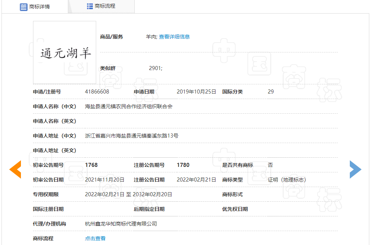Viewport: 370px width, 245px height.
Task: Click the 申请人名称（中文） label
Action: click(x=54, y=106)
